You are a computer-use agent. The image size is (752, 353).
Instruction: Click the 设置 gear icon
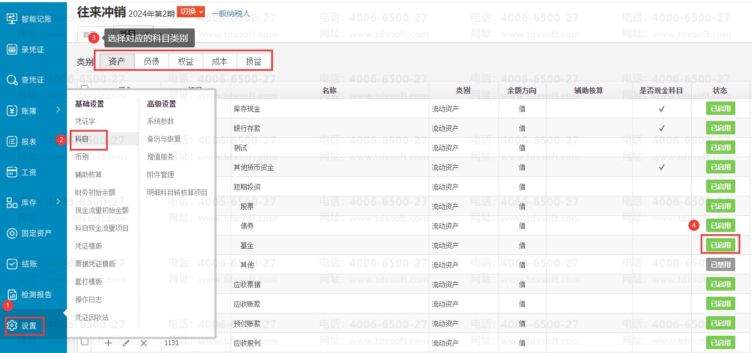(x=12, y=326)
